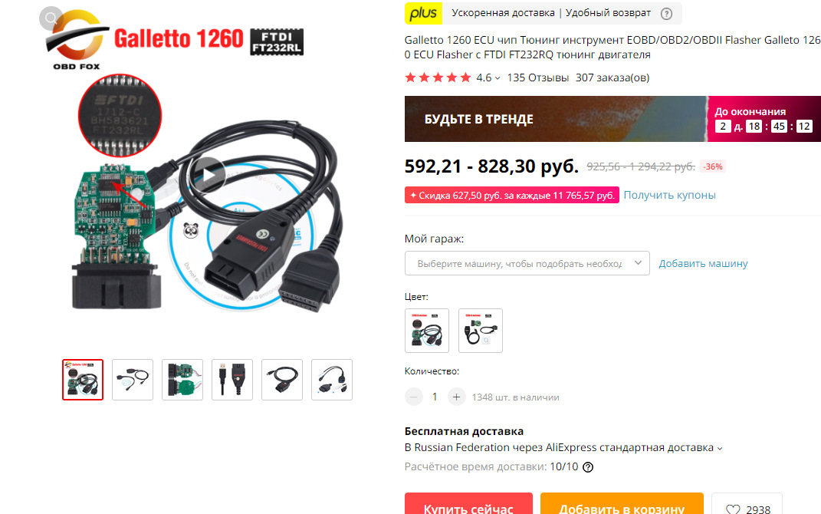Click the minus quantity button
The width and height of the screenshot is (821, 514).
(x=414, y=397)
